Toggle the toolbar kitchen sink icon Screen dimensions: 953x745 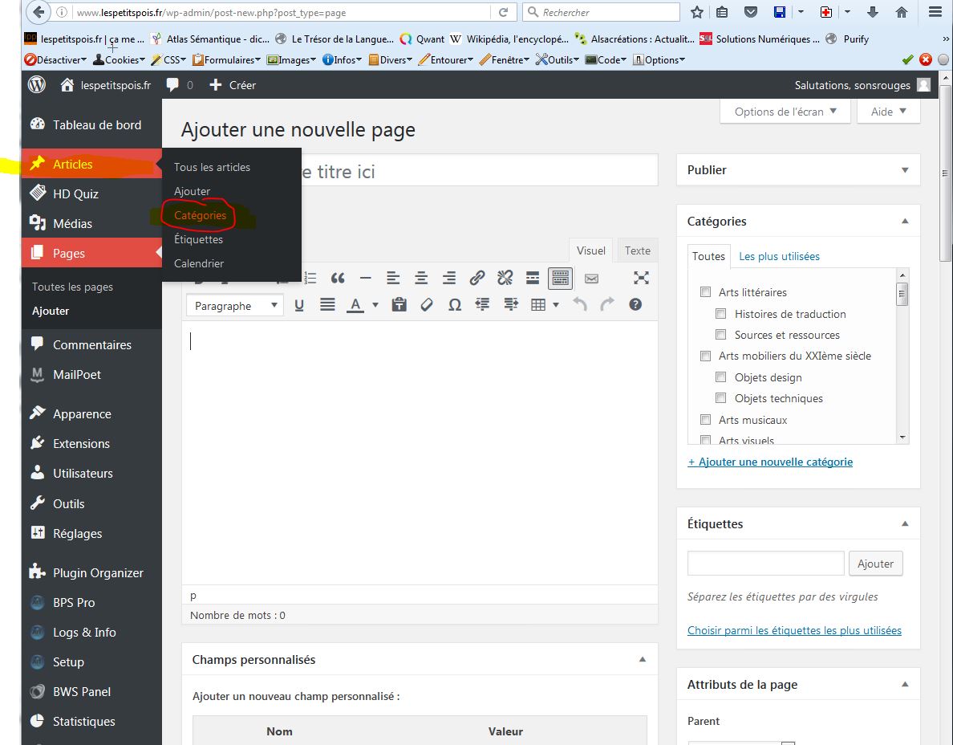tap(560, 278)
